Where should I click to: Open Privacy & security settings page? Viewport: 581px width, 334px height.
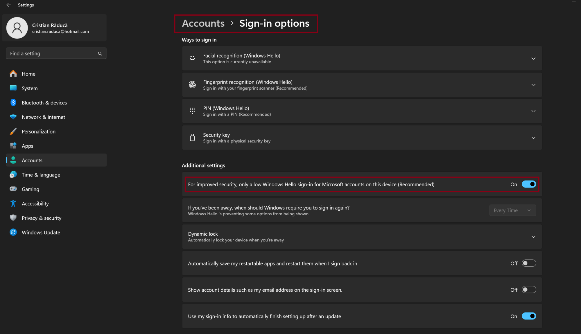[42, 218]
